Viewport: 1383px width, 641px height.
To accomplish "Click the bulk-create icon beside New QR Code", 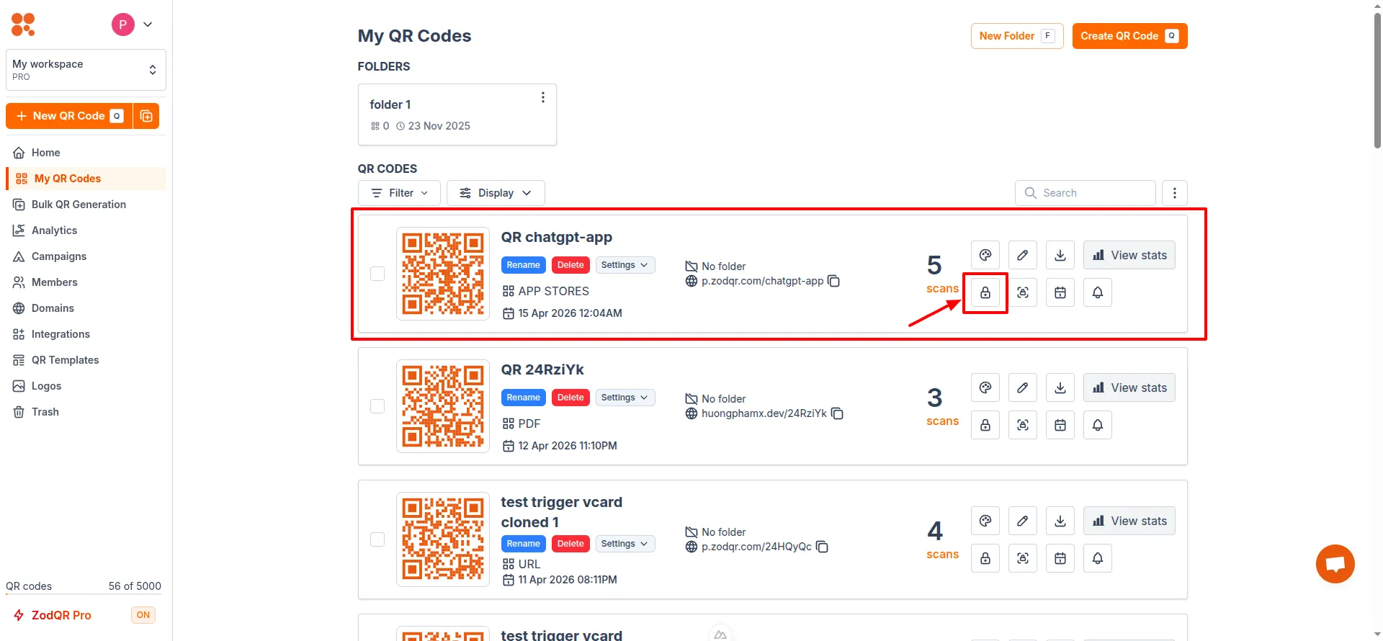I will (x=146, y=116).
